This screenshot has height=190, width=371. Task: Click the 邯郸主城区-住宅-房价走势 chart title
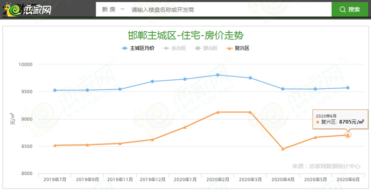tap(185, 35)
